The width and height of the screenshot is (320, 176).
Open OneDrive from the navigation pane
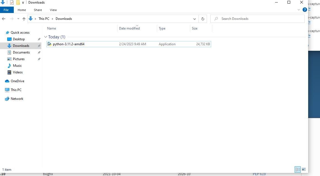pos(17,81)
